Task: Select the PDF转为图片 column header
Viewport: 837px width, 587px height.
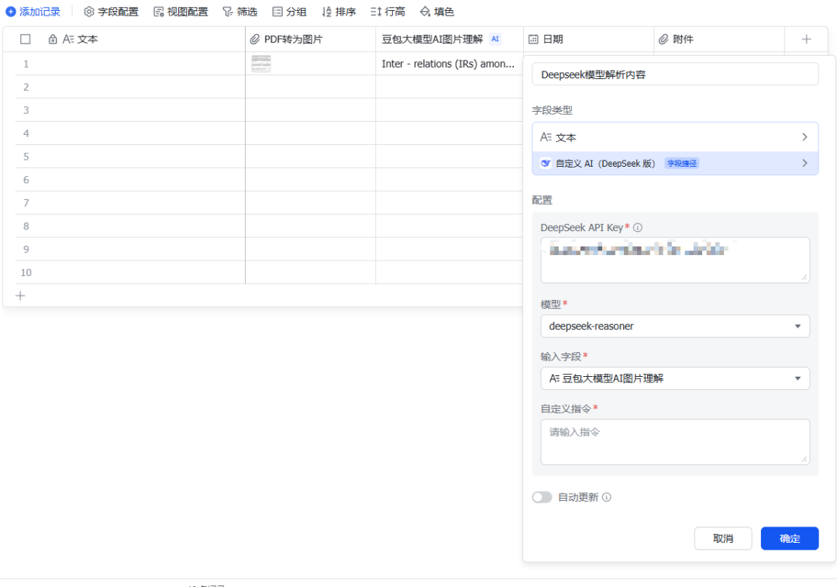Action: [x=311, y=39]
